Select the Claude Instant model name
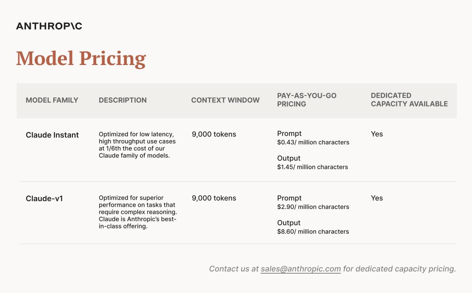 (x=52, y=135)
